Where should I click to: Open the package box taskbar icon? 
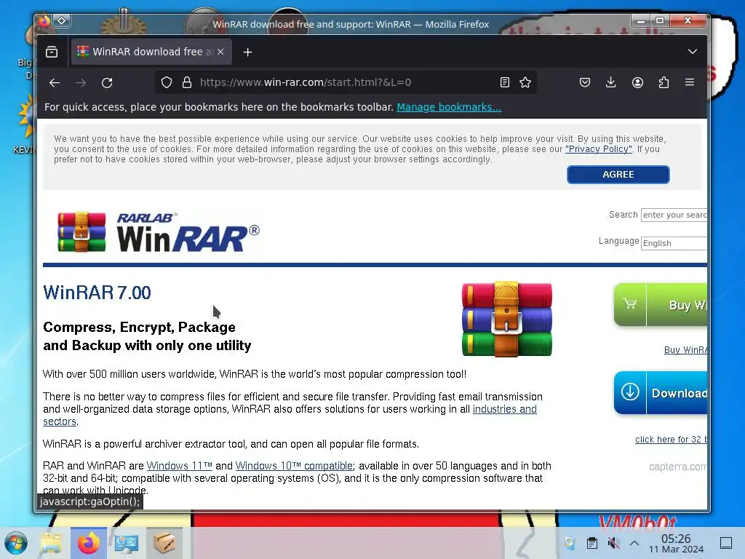pos(164,543)
